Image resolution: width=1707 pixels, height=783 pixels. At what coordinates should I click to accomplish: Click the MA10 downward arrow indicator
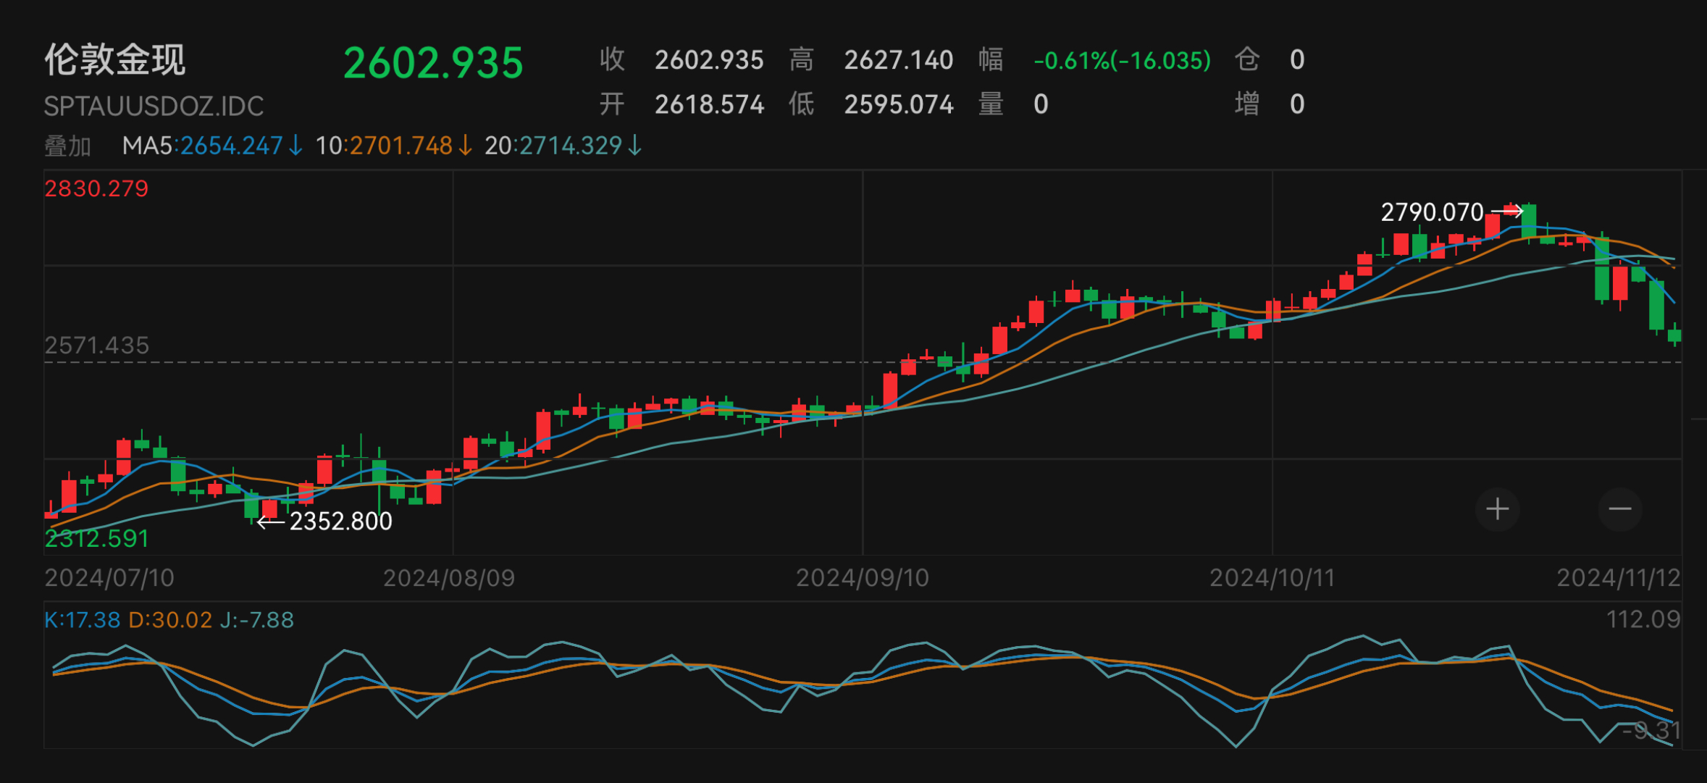click(x=465, y=146)
